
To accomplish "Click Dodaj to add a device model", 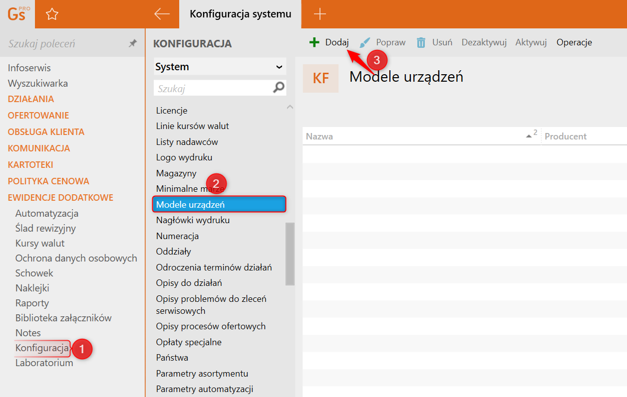I will coord(337,42).
